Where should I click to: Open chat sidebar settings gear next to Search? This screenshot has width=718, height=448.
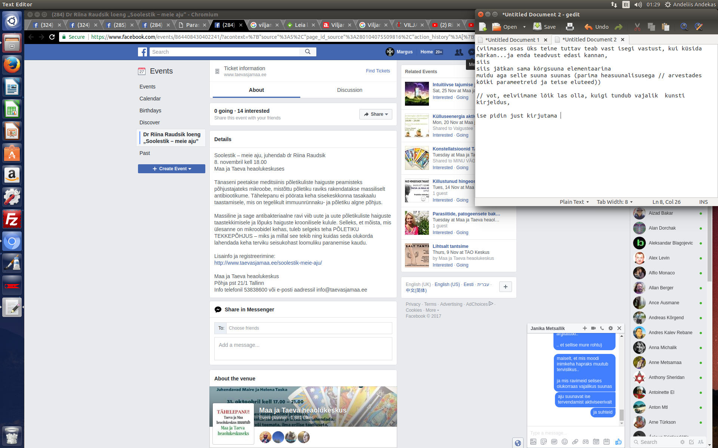(x=682, y=442)
